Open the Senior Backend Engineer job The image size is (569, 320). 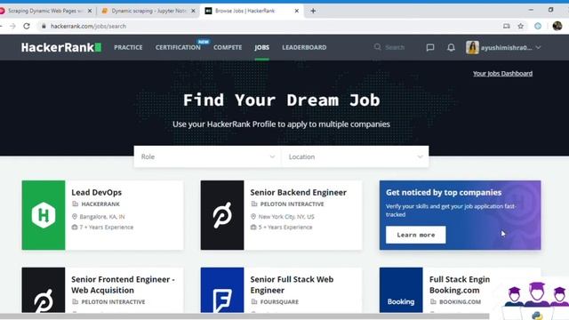coord(299,192)
